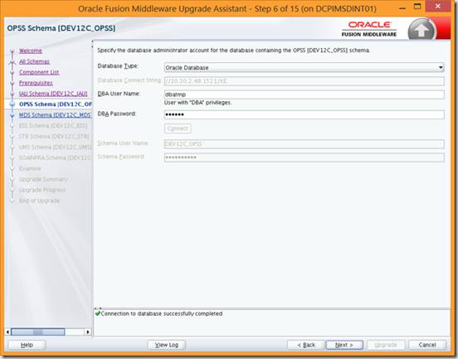
Task: Cancel the upgrade assistant
Action: [x=427, y=345]
